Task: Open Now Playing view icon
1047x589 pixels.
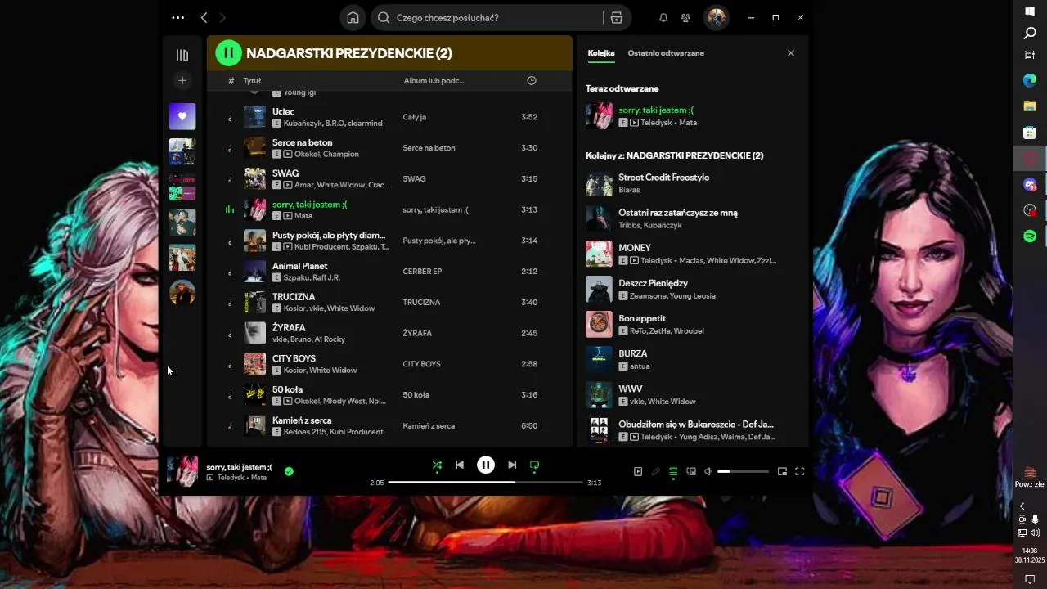Action: [638, 471]
